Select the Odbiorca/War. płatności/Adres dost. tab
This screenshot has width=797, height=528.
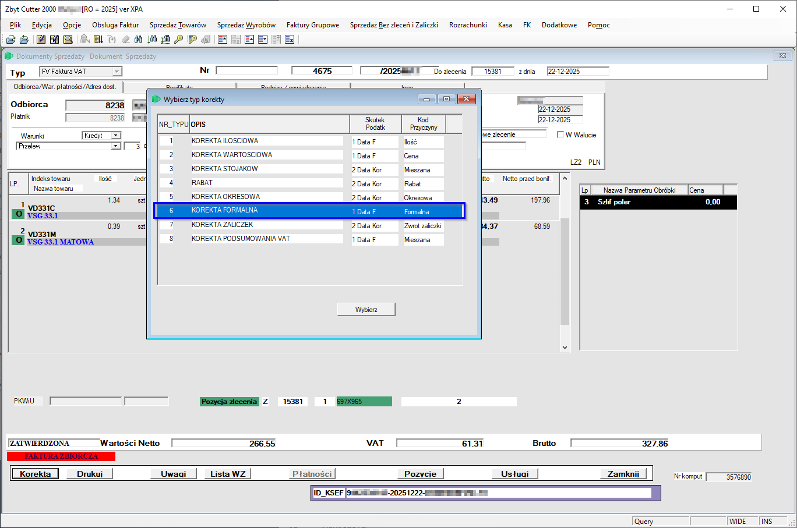(x=65, y=87)
